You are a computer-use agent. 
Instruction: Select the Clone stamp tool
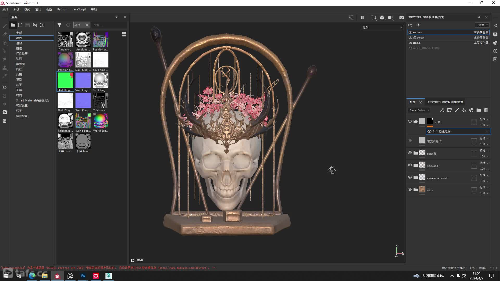pos(5,67)
